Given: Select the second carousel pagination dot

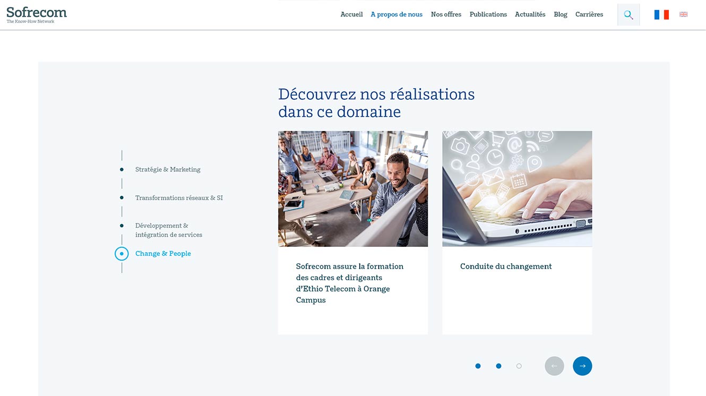Looking at the screenshot, I should click(x=498, y=366).
